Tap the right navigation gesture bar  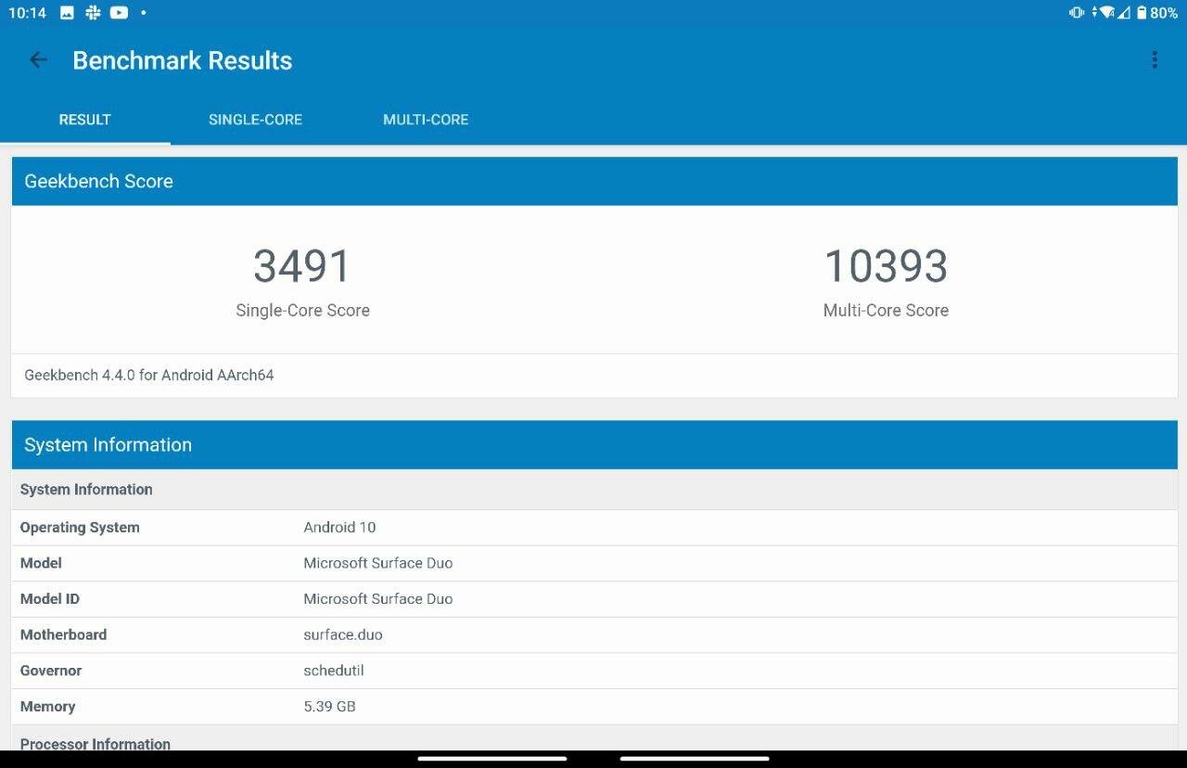pyautogui.click(x=695, y=759)
